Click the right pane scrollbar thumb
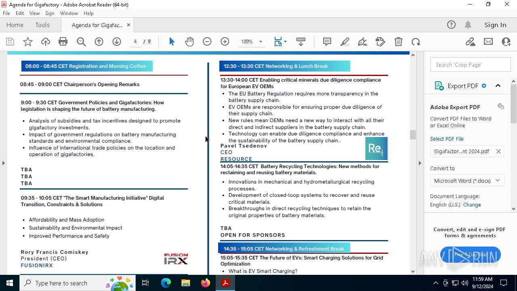 coord(513,104)
